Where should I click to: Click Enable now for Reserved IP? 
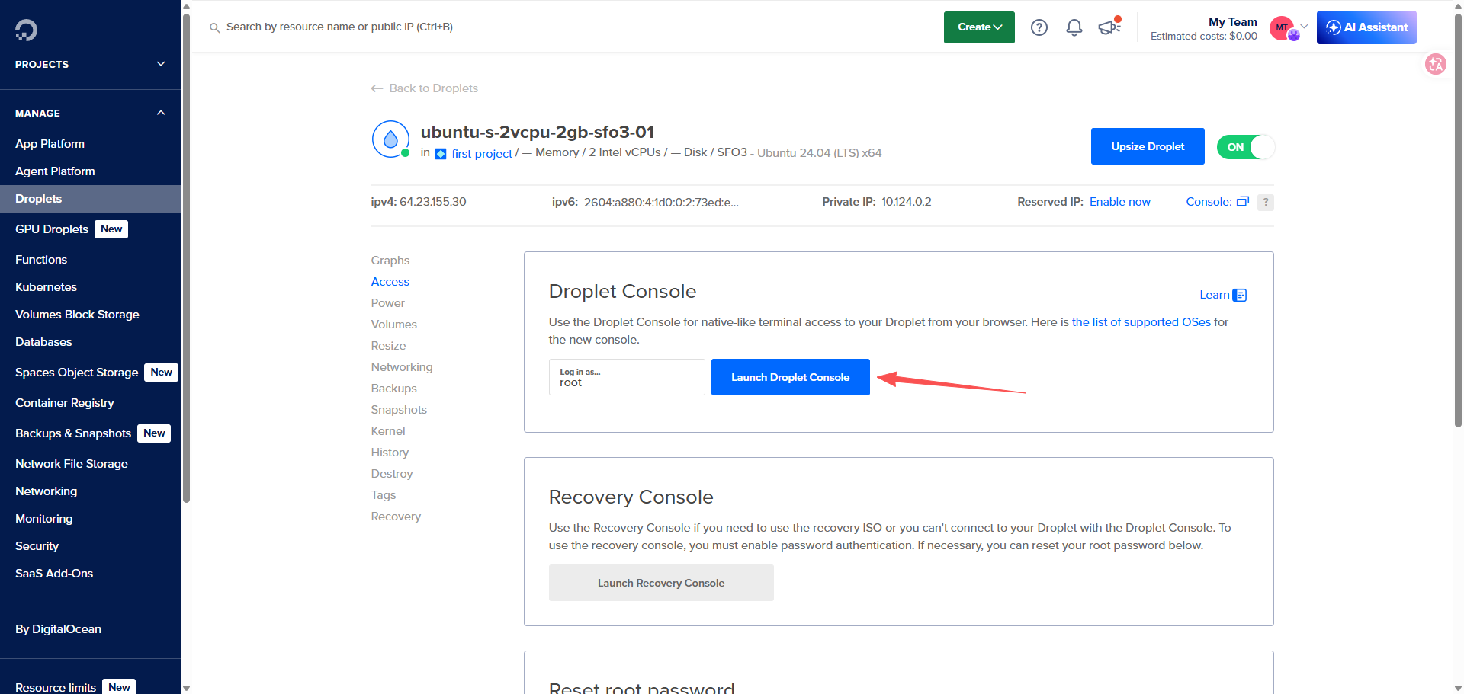pos(1120,202)
